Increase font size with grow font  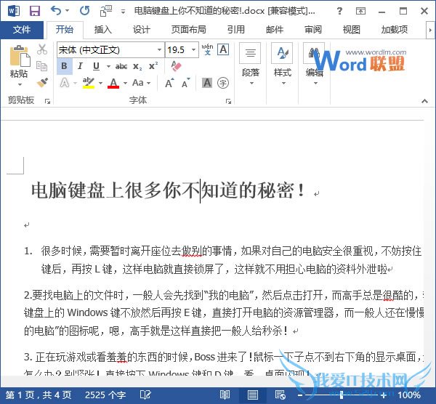click(169, 83)
